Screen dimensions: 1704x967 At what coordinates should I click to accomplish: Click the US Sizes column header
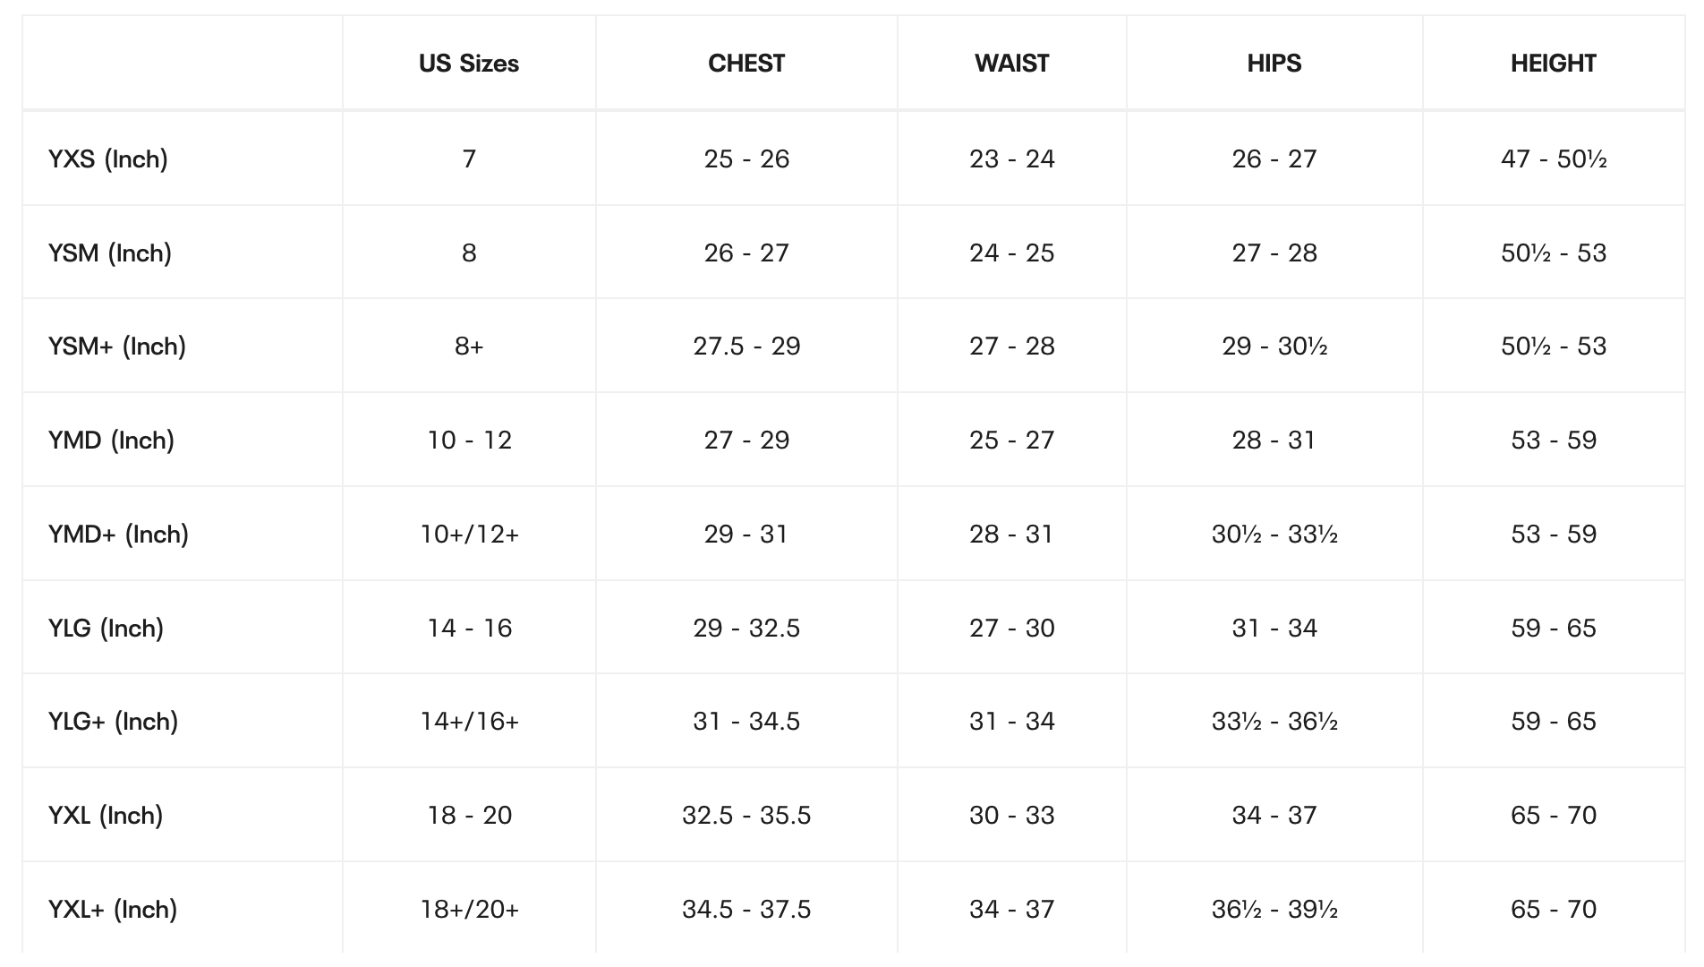tap(469, 64)
